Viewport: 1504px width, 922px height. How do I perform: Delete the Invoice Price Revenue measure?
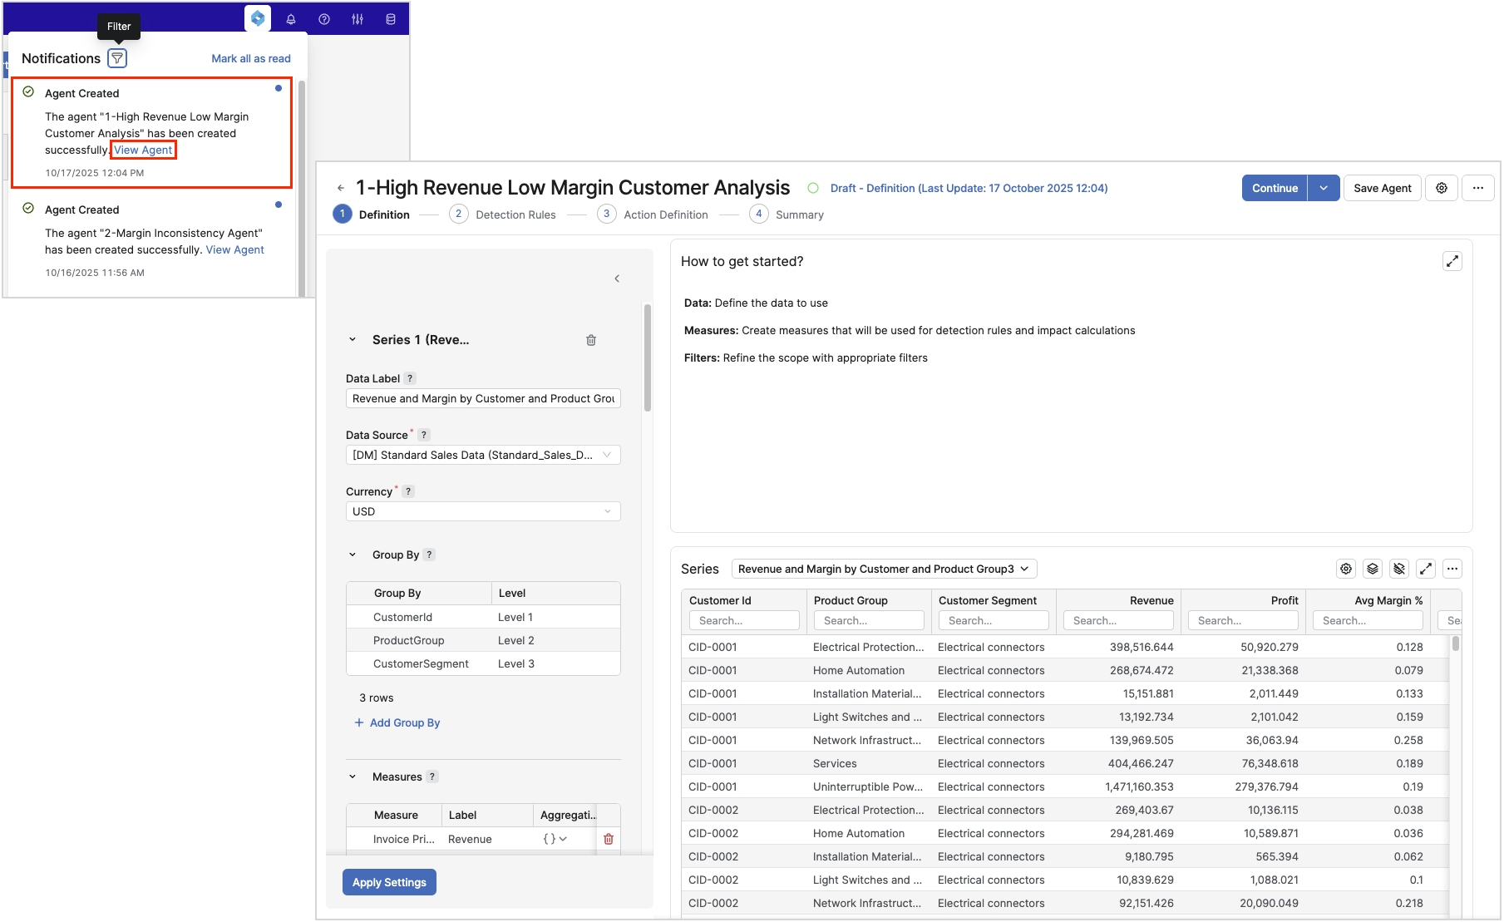(609, 839)
